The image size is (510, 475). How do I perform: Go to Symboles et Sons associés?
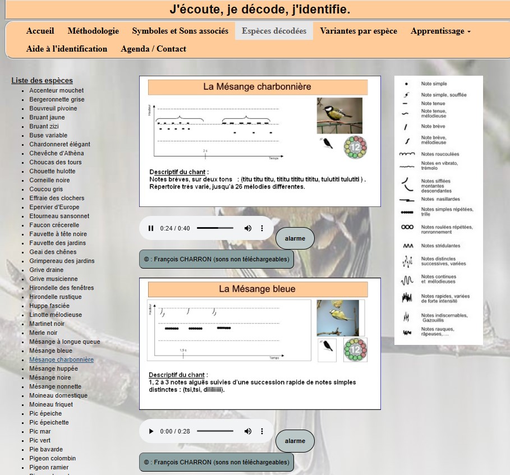[180, 31]
